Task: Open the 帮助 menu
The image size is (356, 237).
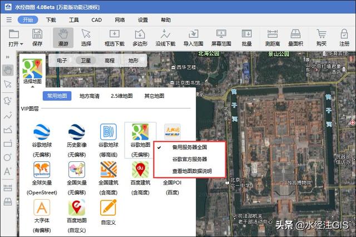Action: tap(166, 20)
